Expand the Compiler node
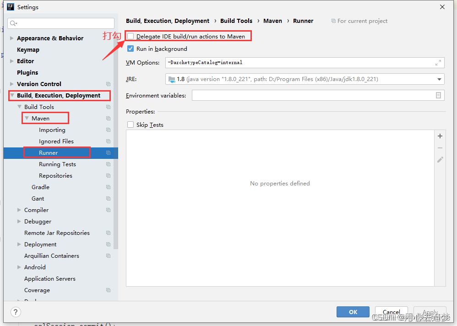 (x=19, y=210)
